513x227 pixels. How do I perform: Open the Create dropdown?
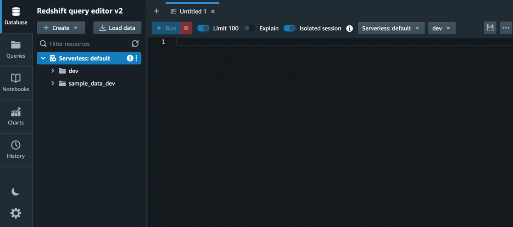(61, 28)
